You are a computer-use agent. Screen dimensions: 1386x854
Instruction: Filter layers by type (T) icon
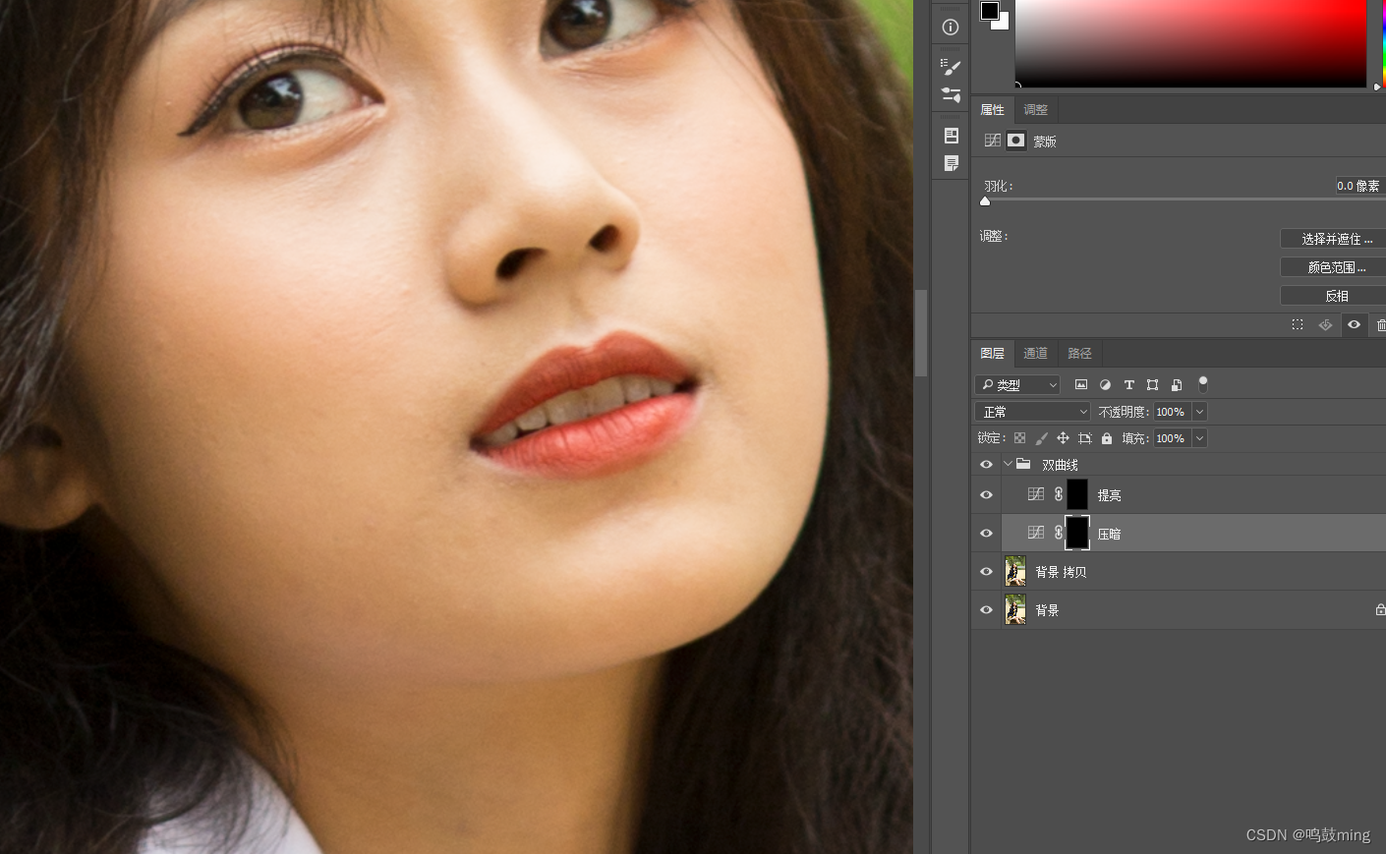point(1128,384)
